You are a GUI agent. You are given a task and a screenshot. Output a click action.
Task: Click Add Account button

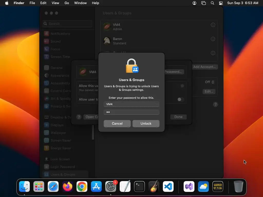pyautogui.click(x=205, y=67)
